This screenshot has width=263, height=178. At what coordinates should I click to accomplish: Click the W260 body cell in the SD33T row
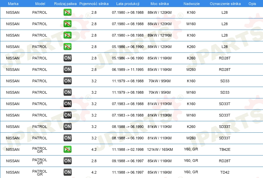pos(191,138)
